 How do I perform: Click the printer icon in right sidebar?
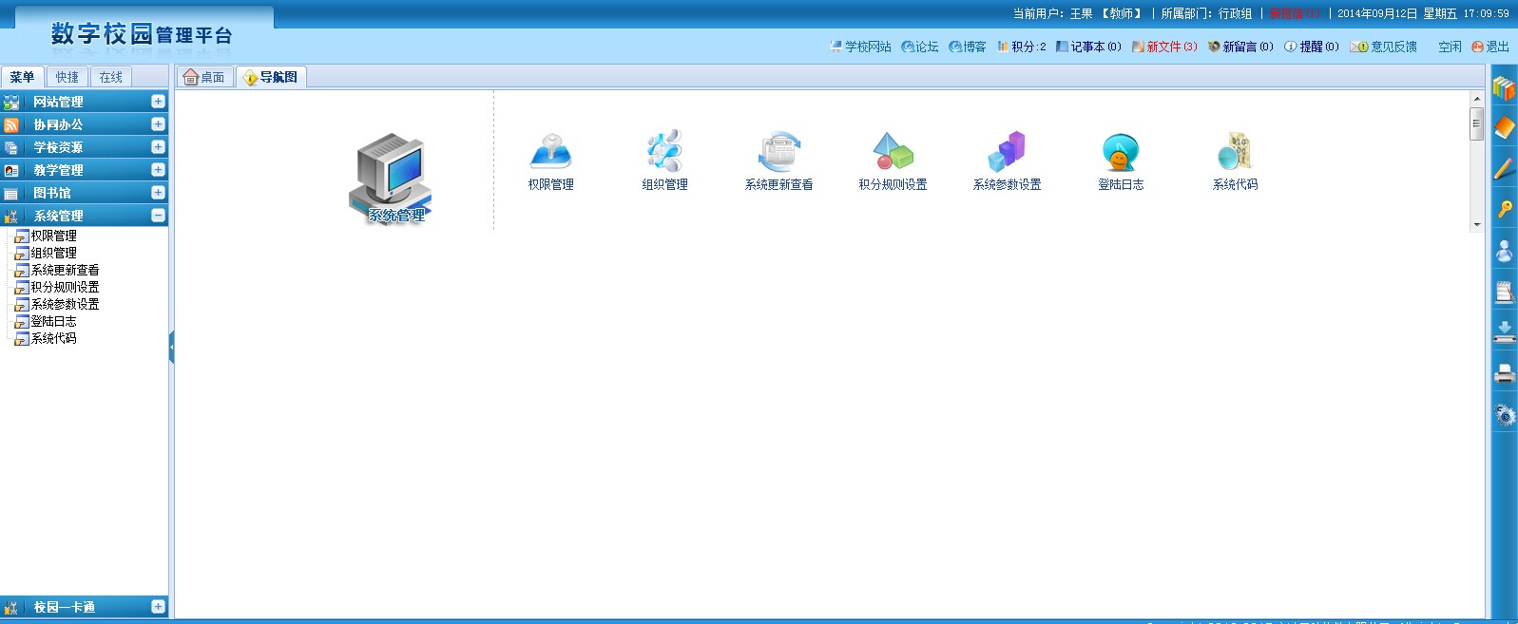[x=1504, y=373]
